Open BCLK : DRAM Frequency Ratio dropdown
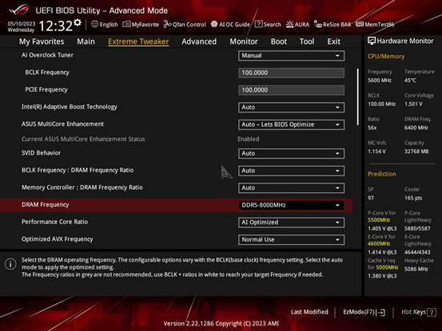This screenshot has height=331, width=442. click(x=291, y=171)
